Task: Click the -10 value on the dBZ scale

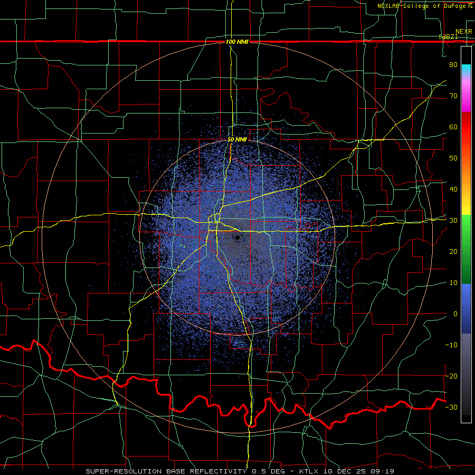Action: [451, 345]
